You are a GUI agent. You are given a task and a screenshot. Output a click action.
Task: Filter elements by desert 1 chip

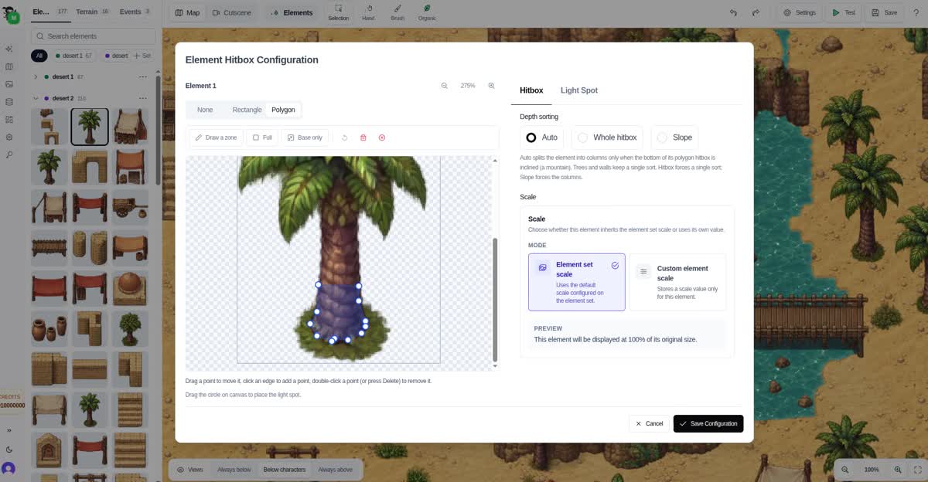click(x=73, y=56)
